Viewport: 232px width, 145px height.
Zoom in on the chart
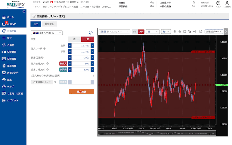pyautogui.click(x=175, y=32)
